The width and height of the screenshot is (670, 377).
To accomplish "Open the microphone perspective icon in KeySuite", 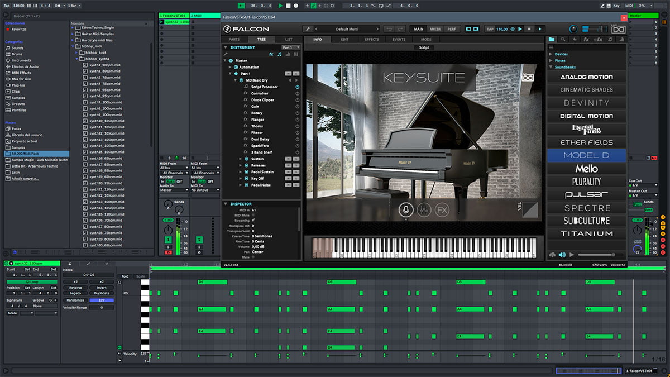I will click(406, 210).
